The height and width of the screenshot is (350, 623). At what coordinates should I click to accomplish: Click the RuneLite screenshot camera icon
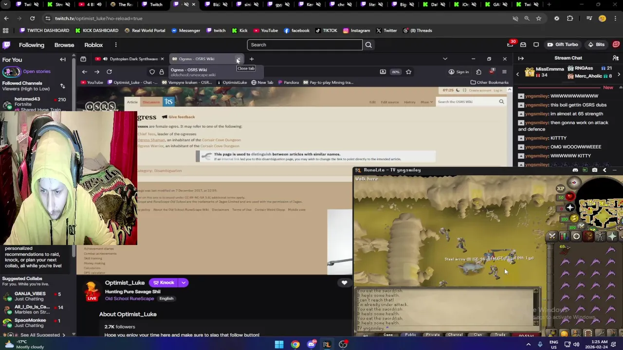(594, 170)
